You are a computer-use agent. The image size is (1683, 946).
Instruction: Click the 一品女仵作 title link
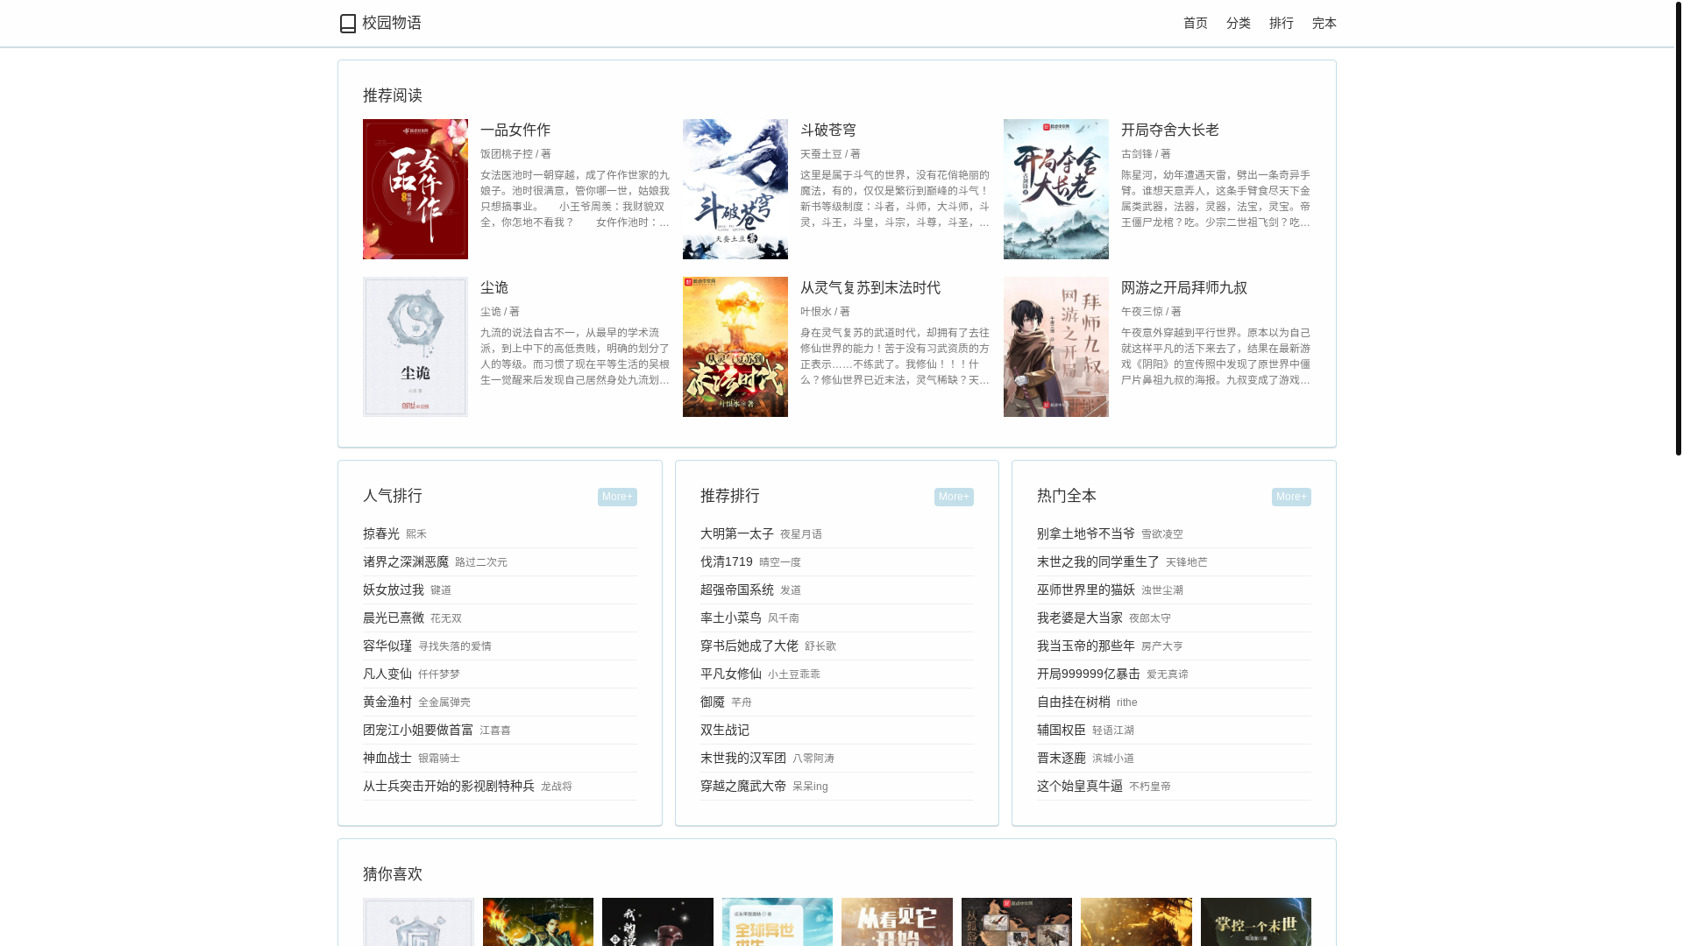[x=515, y=130]
